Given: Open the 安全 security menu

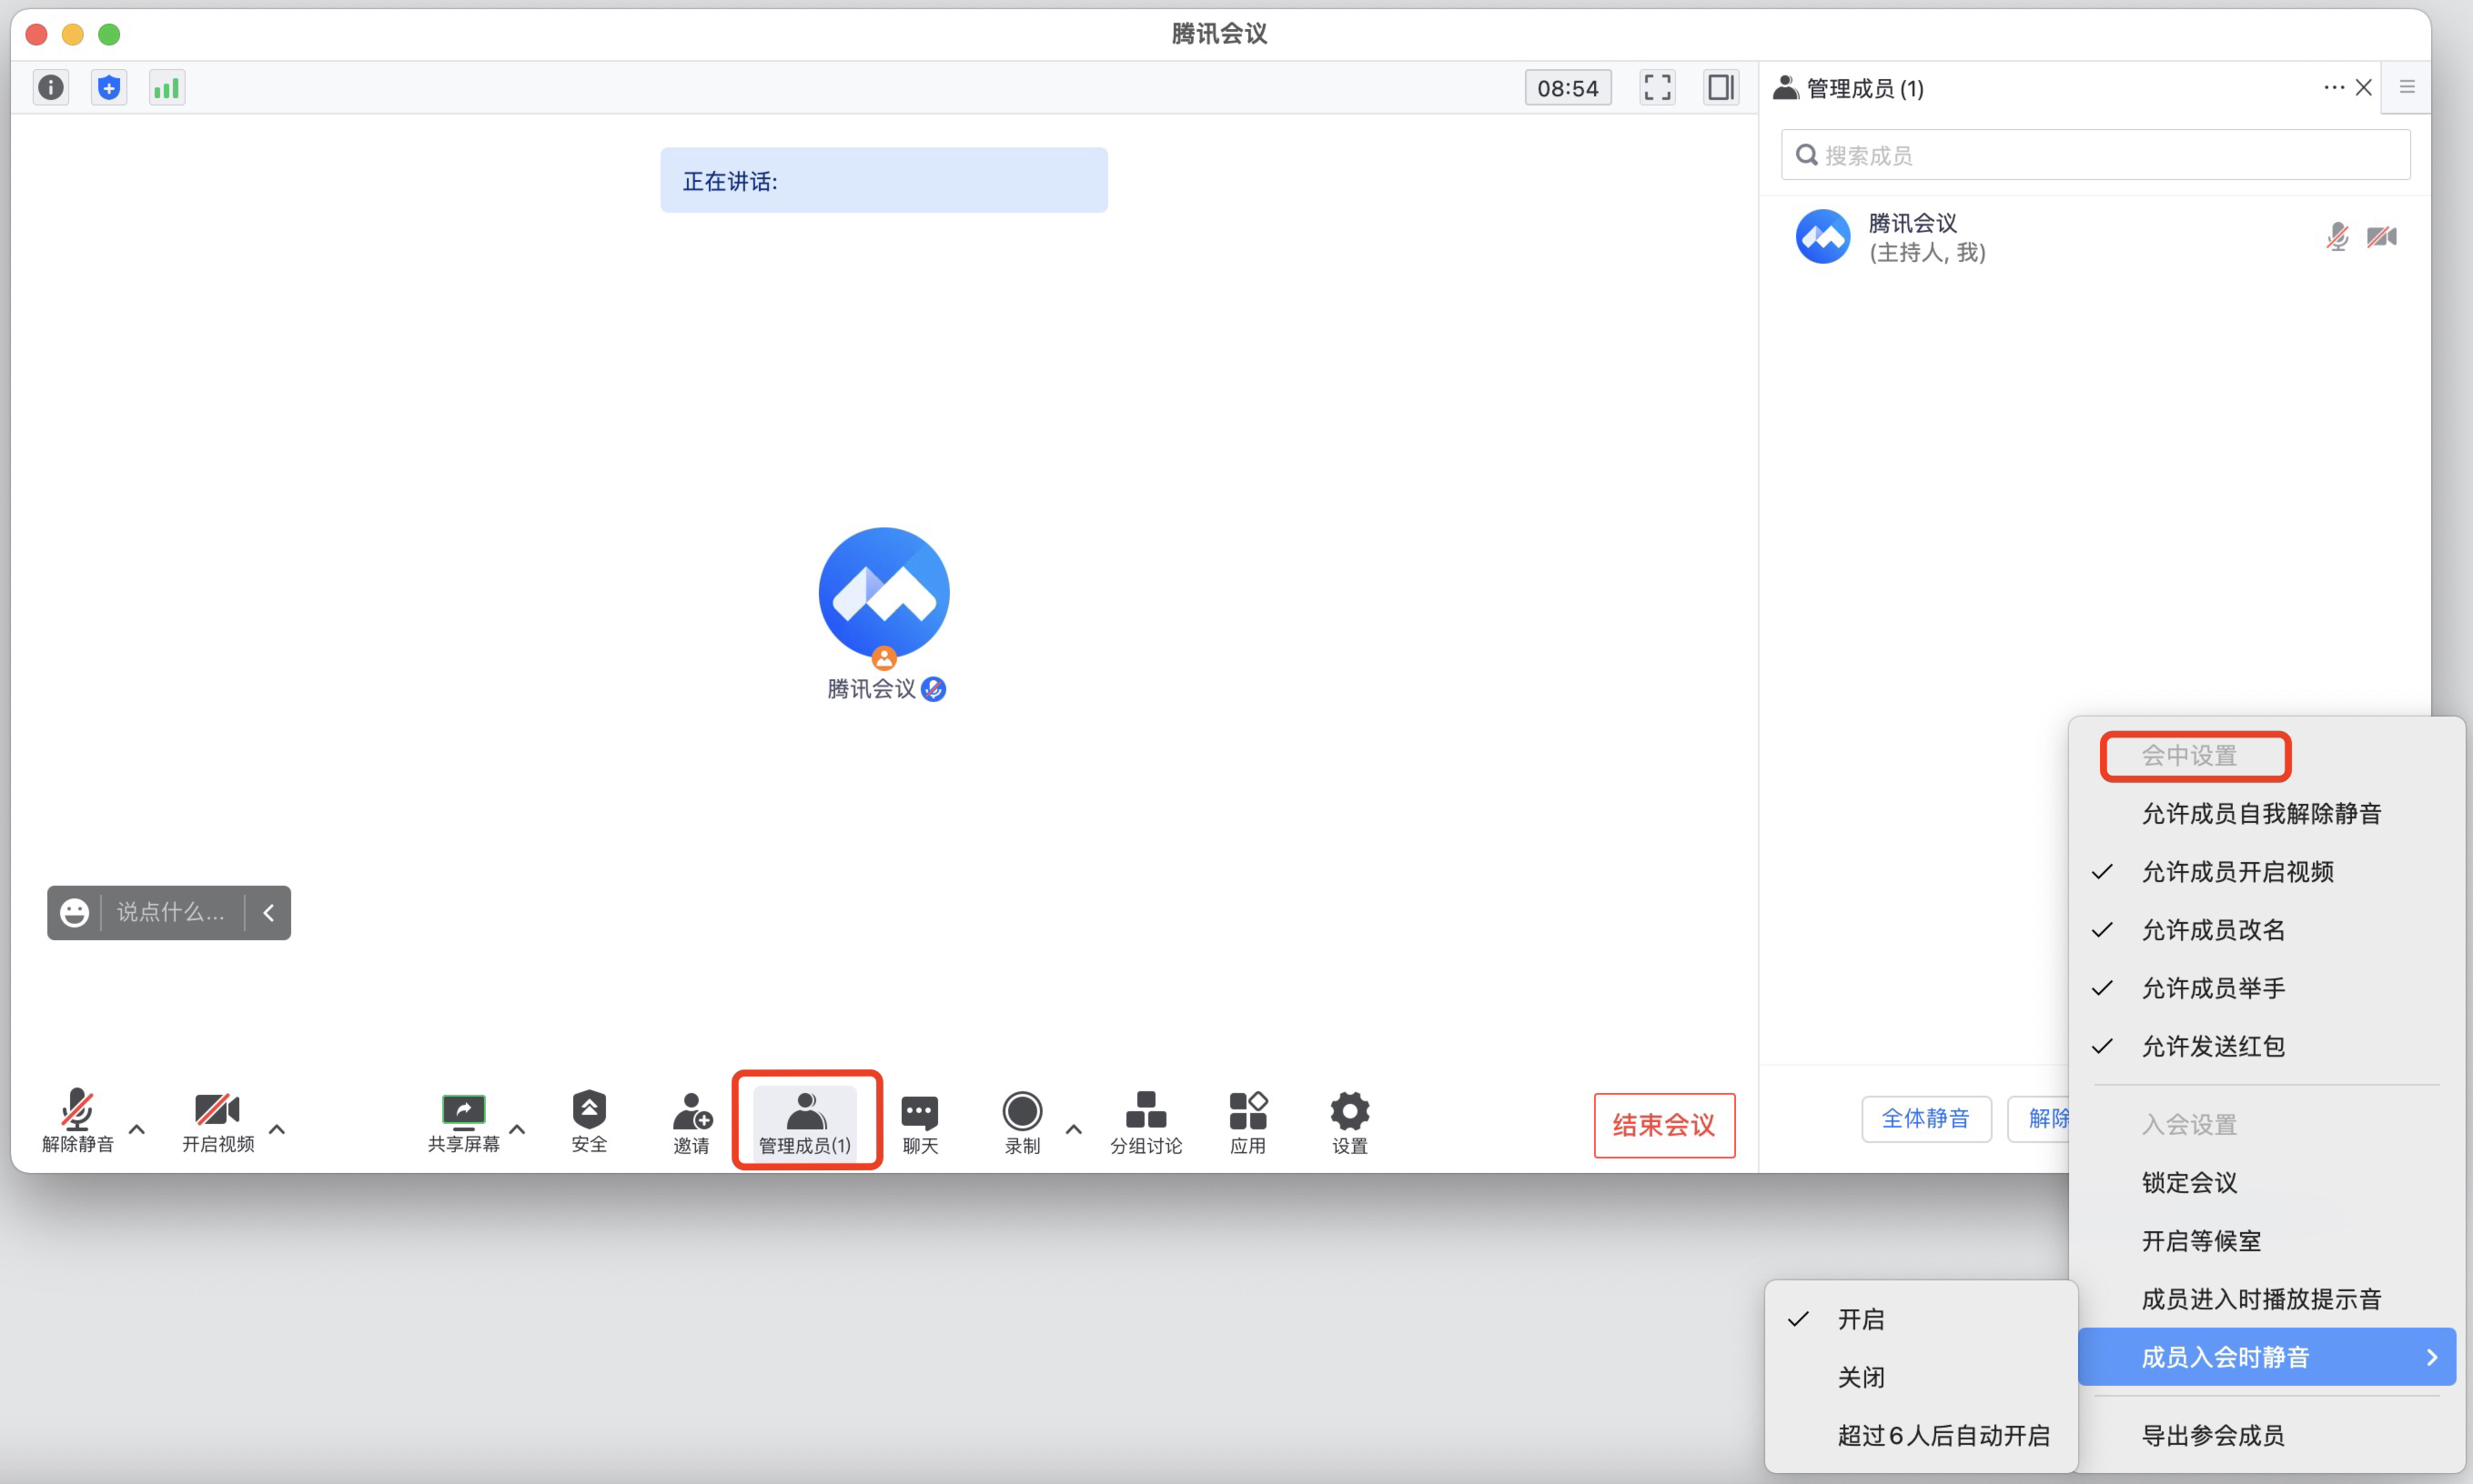Looking at the screenshot, I should point(590,1121).
